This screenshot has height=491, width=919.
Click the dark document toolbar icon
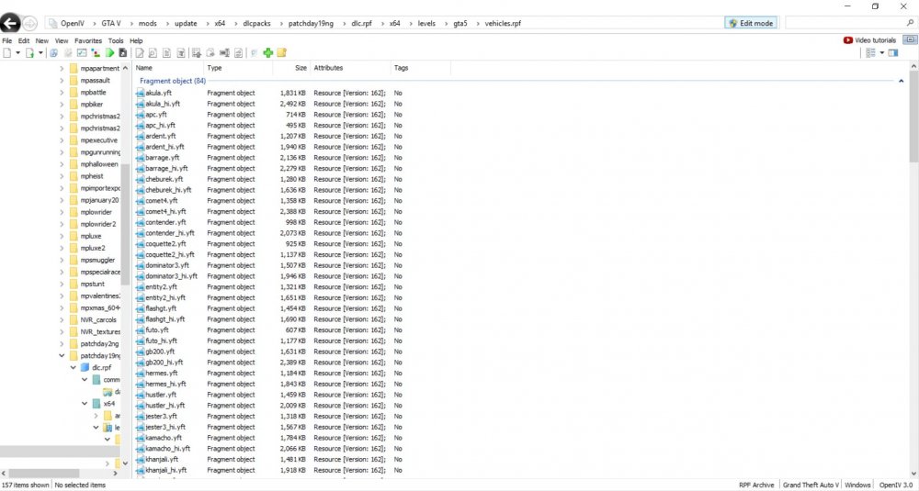pos(122,52)
